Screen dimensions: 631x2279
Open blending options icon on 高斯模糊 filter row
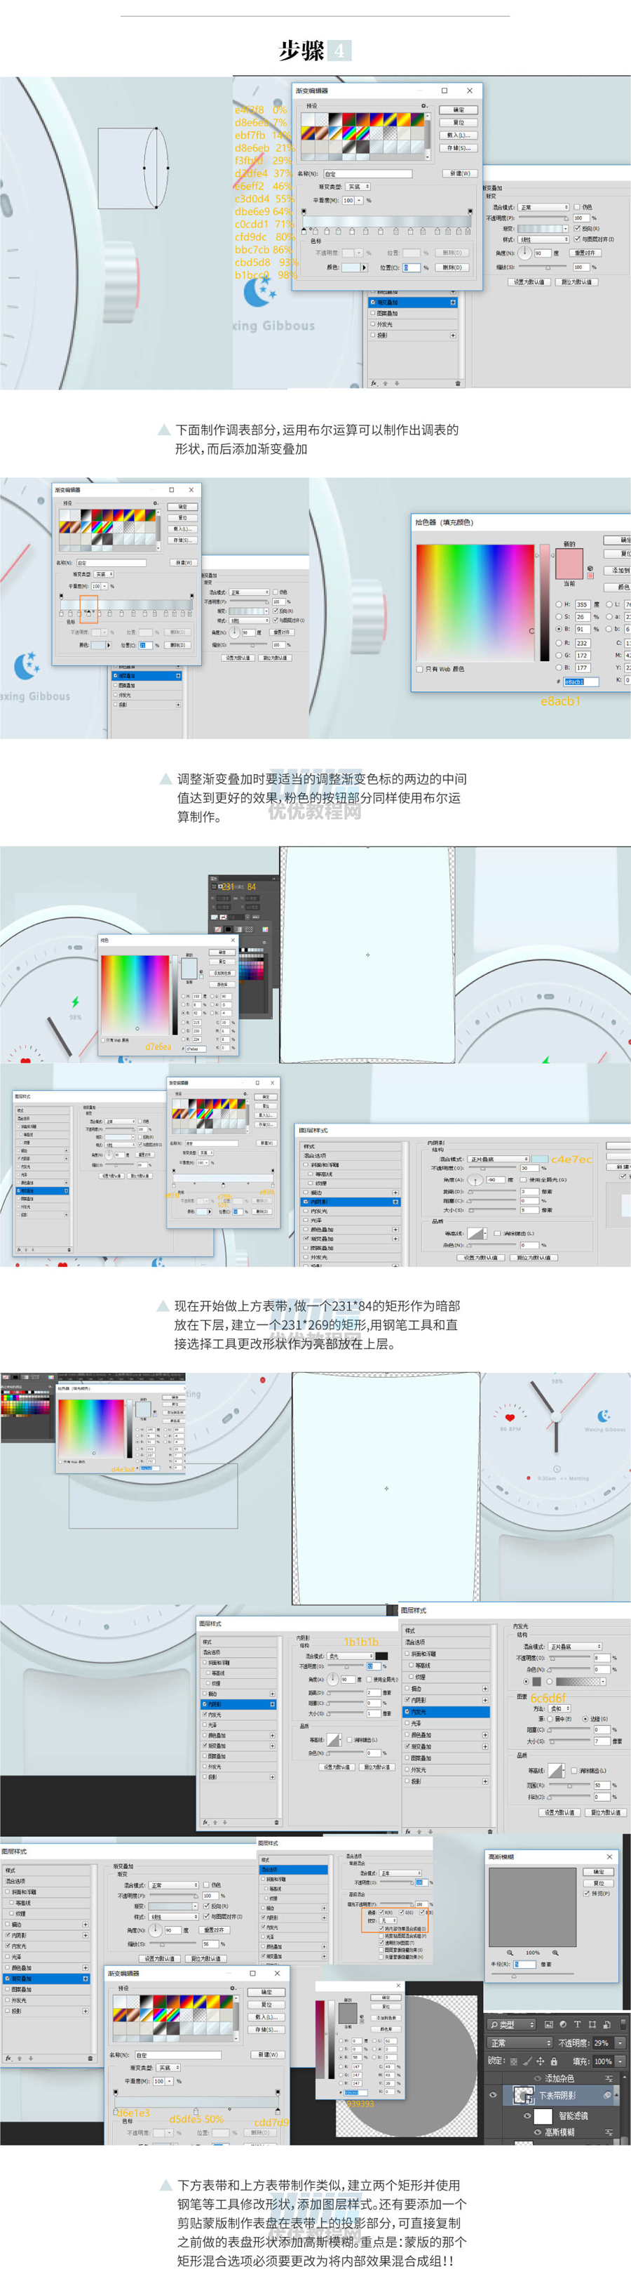coord(609,2132)
